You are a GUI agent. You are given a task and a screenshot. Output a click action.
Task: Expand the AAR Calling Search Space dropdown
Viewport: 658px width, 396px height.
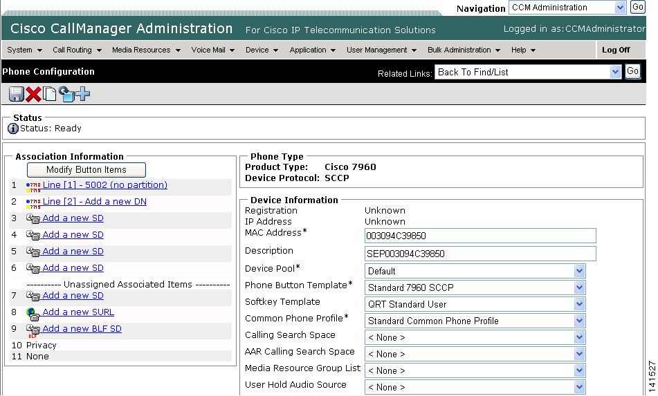[x=475, y=354]
